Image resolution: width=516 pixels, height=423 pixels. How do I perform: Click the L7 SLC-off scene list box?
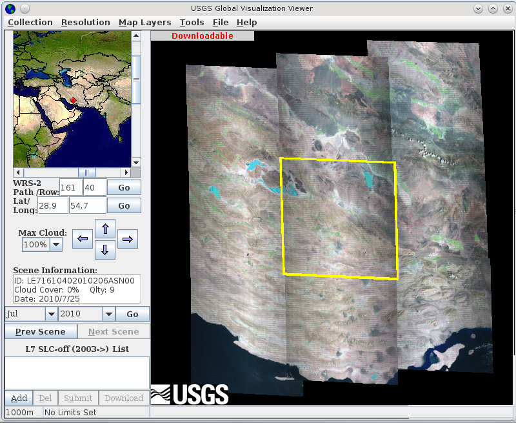pos(77,373)
